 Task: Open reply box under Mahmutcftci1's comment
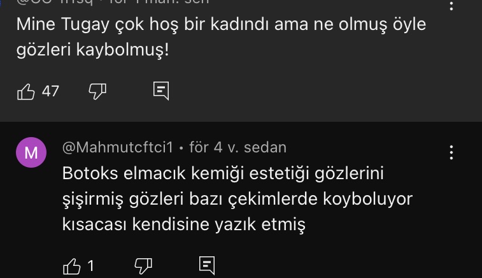point(207,265)
